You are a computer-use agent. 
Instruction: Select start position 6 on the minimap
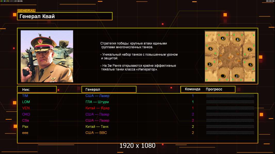click(x=238, y=40)
